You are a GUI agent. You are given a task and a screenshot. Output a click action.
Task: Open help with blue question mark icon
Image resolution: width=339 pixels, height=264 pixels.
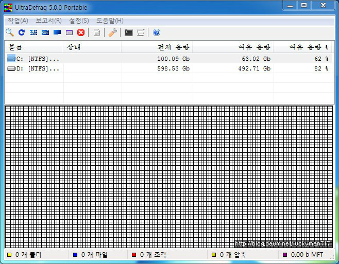(x=157, y=32)
